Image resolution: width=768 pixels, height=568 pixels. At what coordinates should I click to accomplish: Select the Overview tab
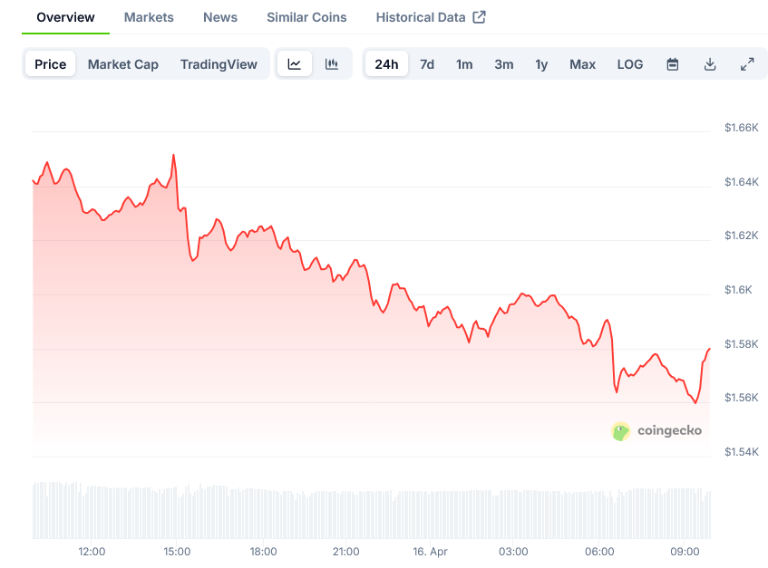(65, 17)
